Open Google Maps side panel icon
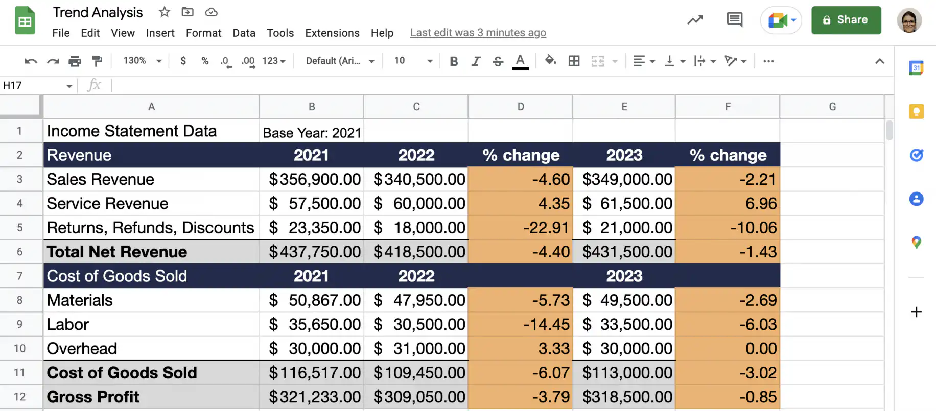This screenshot has height=411, width=936. click(x=916, y=243)
